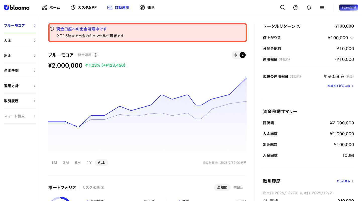Click the performance line chart

(147, 114)
